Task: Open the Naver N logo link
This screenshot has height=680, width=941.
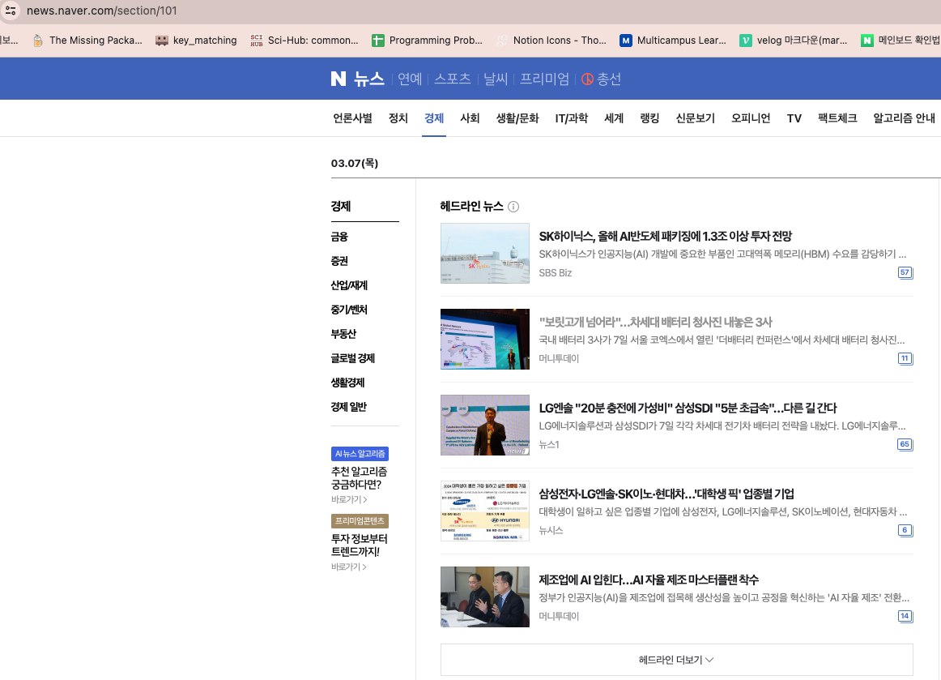Action: [339, 79]
